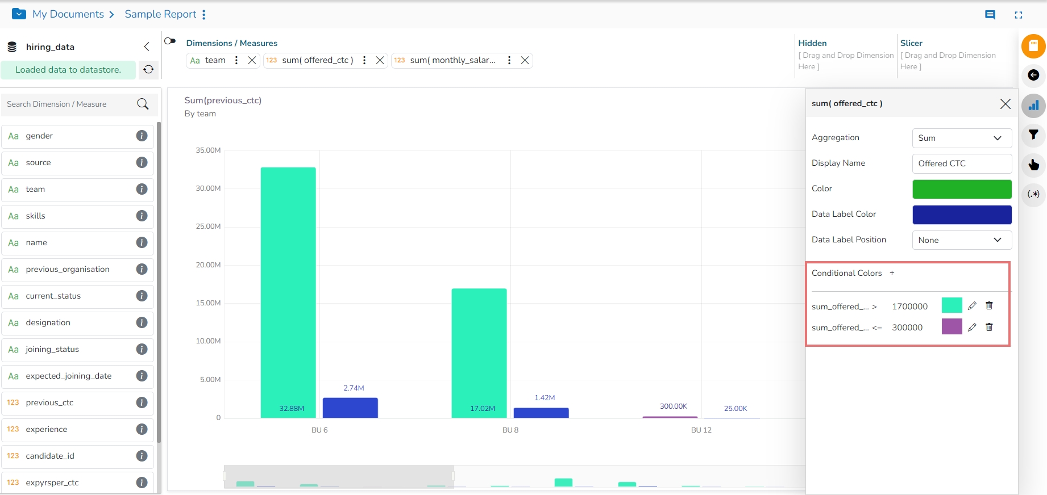Edit the 1700000 conditional color rule
This screenshot has width=1047, height=495.
click(972, 306)
